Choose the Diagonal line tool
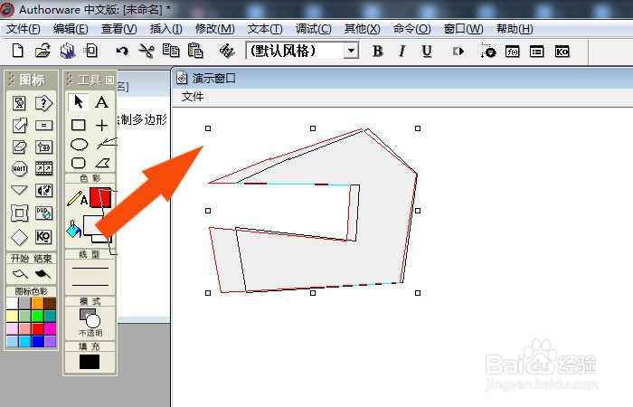 click(106, 144)
